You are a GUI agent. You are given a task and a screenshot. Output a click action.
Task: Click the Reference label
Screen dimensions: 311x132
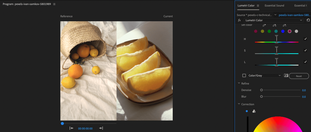[x=67, y=16]
